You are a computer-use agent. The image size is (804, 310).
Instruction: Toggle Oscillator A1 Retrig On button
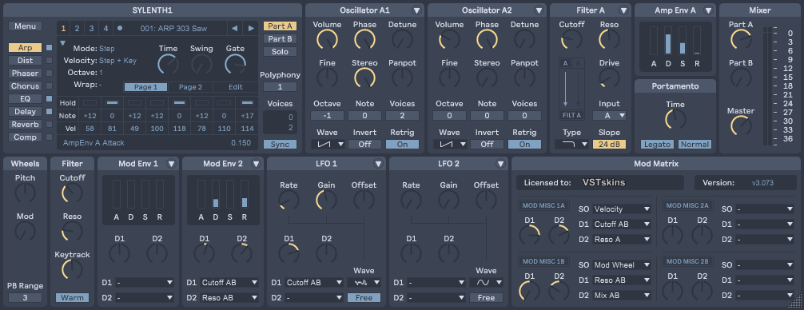[x=403, y=145]
